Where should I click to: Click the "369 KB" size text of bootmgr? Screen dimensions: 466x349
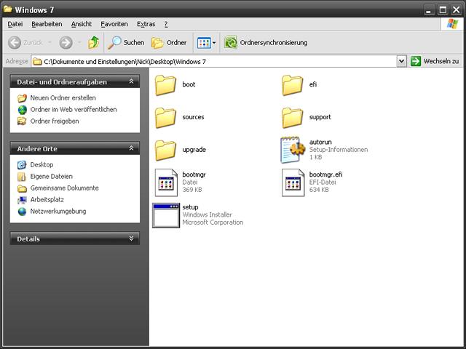pos(192,190)
